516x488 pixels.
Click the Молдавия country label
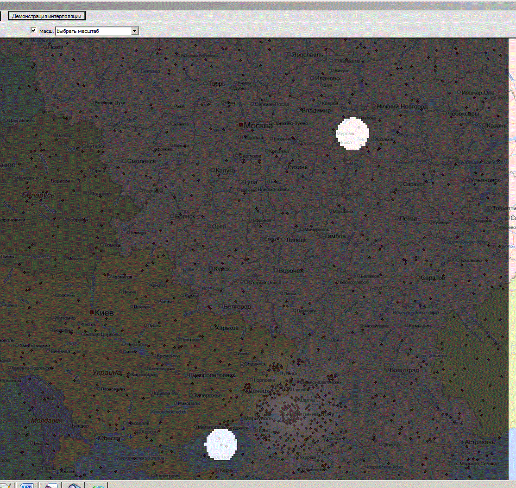point(46,420)
